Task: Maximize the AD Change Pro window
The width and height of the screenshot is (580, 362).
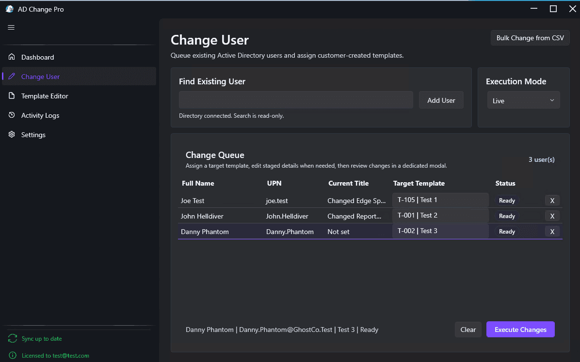Action: click(x=553, y=9)
